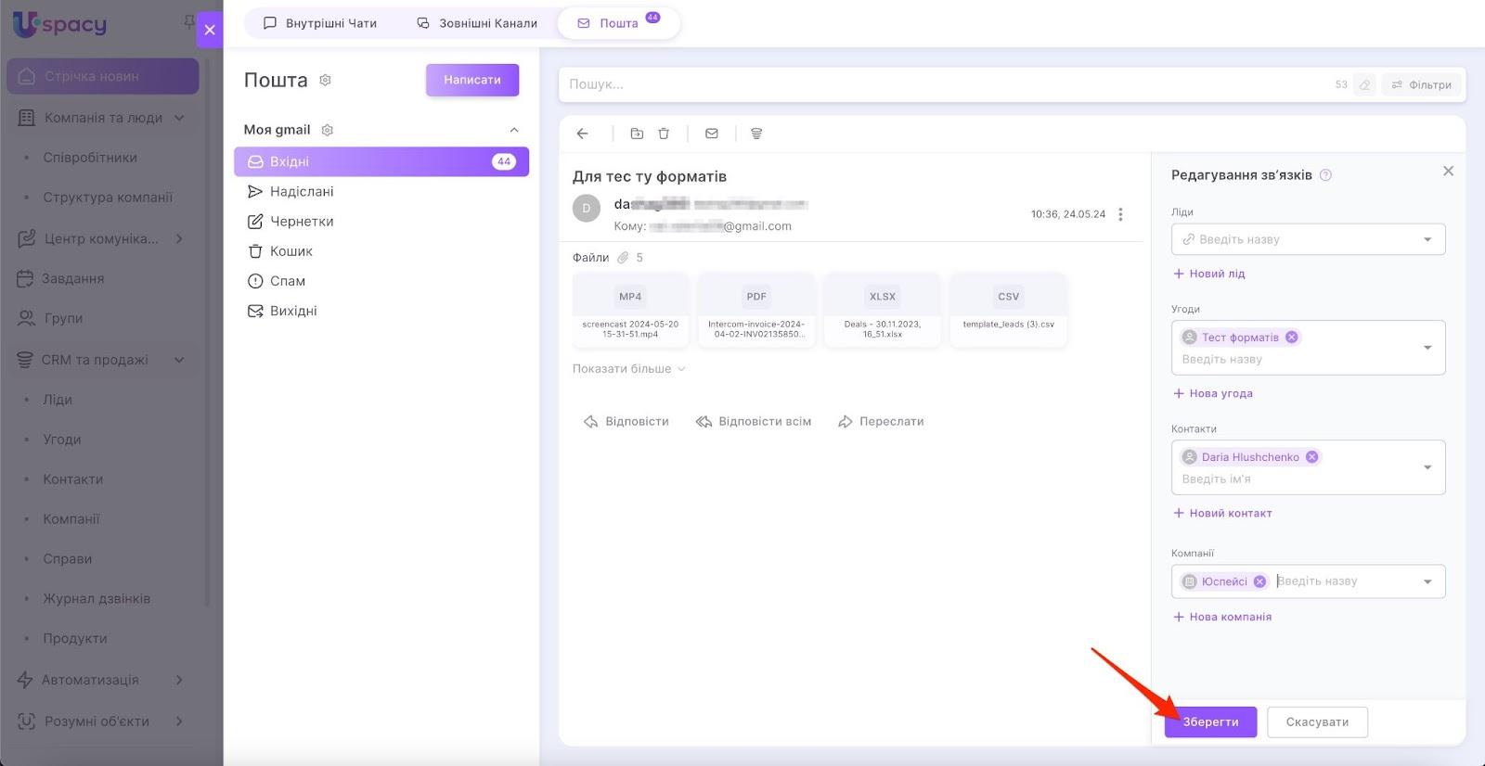1485x766 pixels.
Task: Expand Показати більше attachments
Action: (628, 369)
